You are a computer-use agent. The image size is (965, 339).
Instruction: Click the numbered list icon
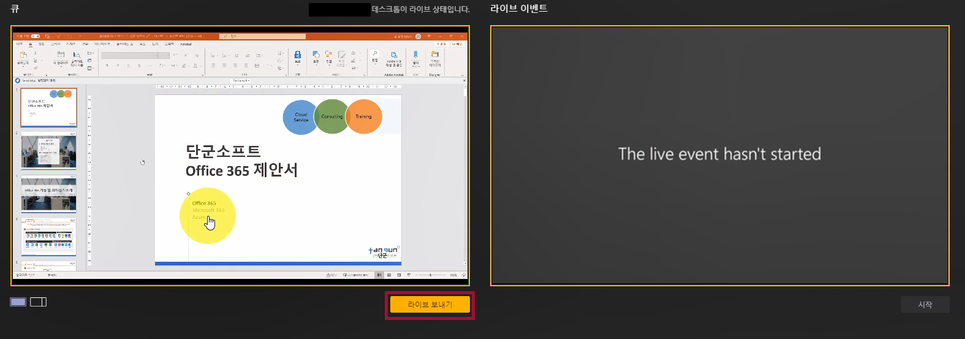point(225,55)
